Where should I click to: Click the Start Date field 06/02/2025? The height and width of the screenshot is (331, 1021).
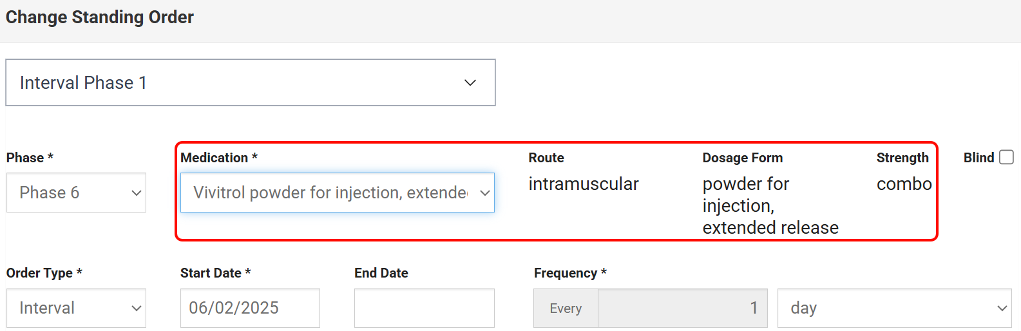click(x=250, y=308)
